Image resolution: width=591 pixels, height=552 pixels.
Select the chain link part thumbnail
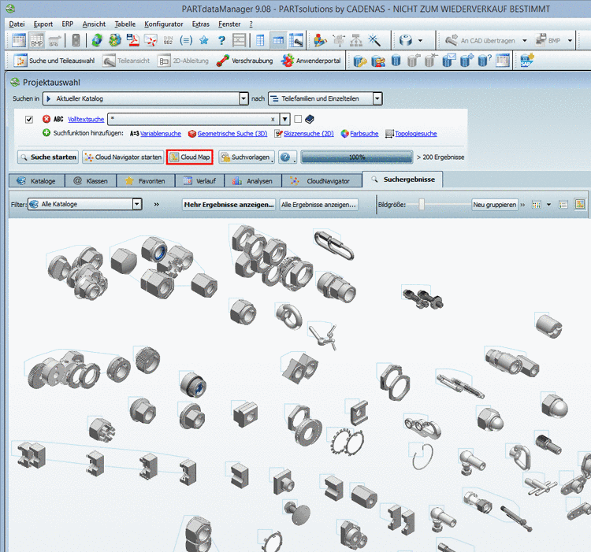pos(333,245)
